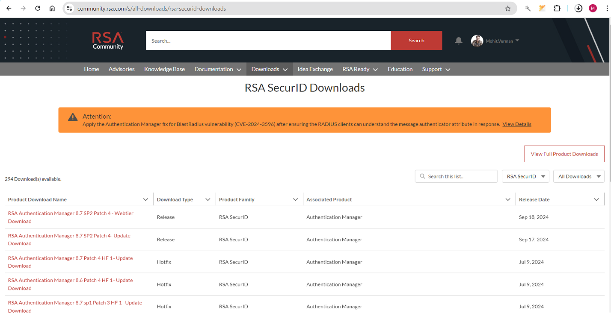Refresh the page using the reload icon

(x=37, y=8)
